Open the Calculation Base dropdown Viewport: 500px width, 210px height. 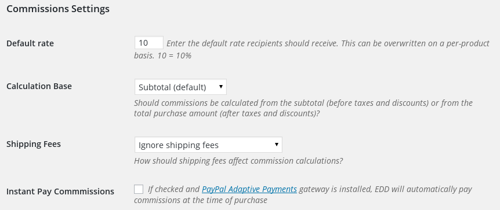180,87
